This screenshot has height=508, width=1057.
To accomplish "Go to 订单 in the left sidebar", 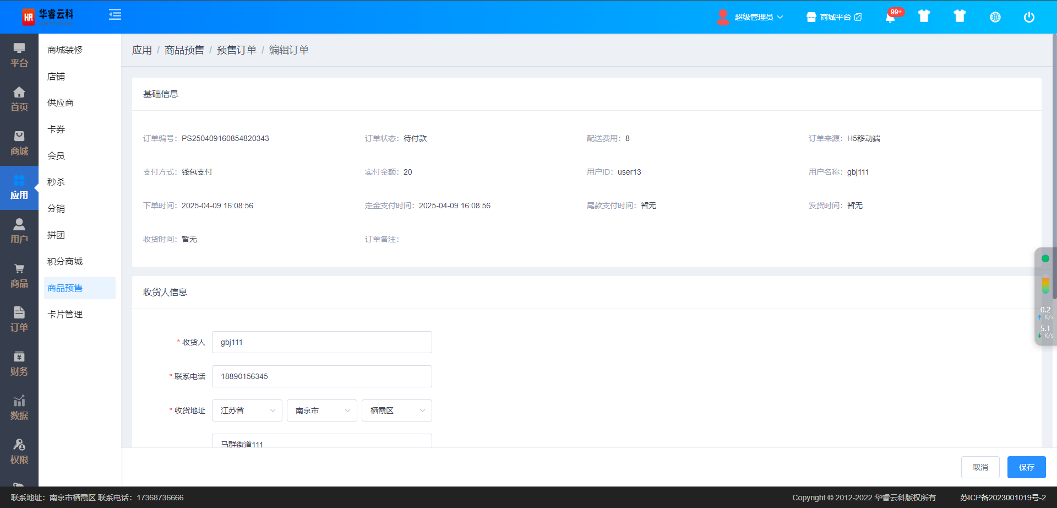I will (x=19, y=320).
